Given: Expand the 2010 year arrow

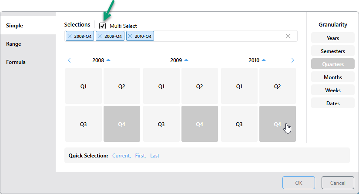Looking at the screenshot, I should [264, 60].
